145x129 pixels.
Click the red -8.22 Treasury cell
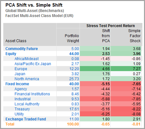pos(126,109)
